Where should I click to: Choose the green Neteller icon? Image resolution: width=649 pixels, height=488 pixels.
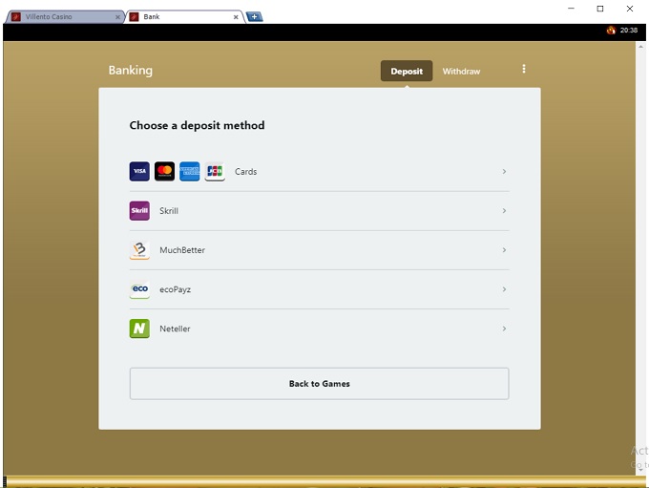139,329
